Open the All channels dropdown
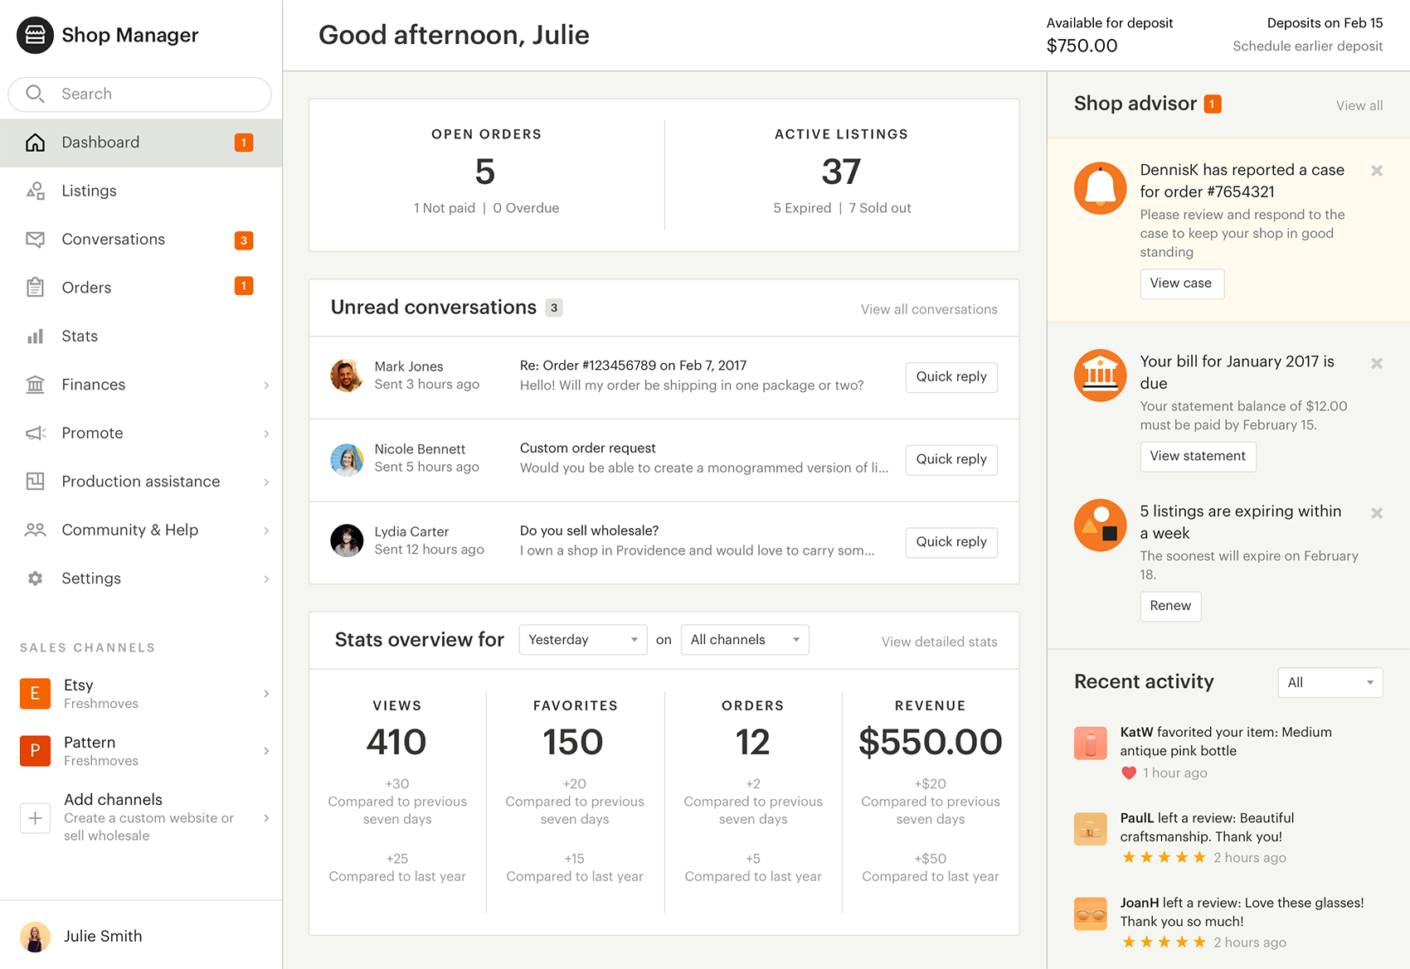 (x=744, y=640)
